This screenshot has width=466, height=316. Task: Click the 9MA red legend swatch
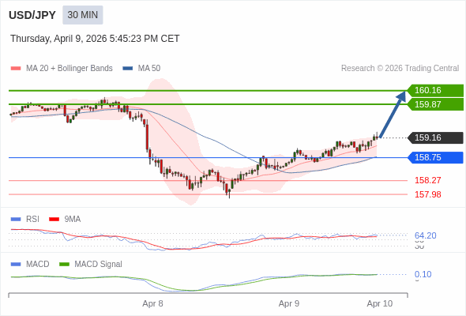54,220
